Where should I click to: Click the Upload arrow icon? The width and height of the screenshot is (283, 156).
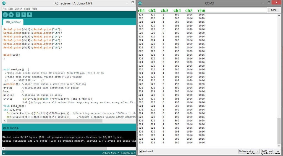11,15
